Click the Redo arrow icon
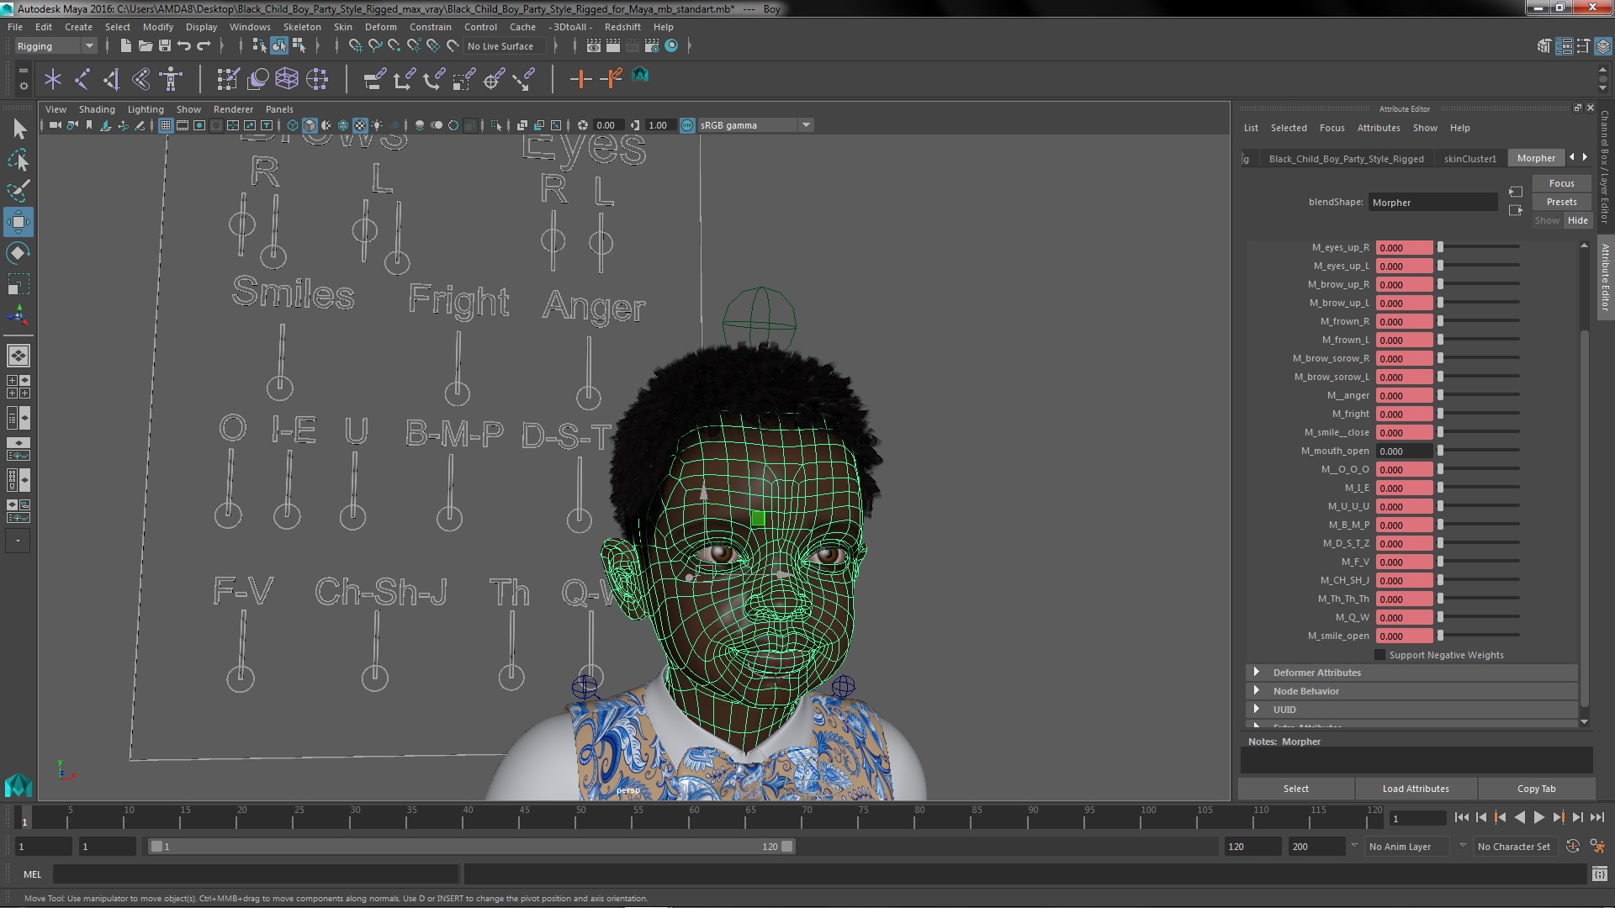1615x908 pixels. 204,46
